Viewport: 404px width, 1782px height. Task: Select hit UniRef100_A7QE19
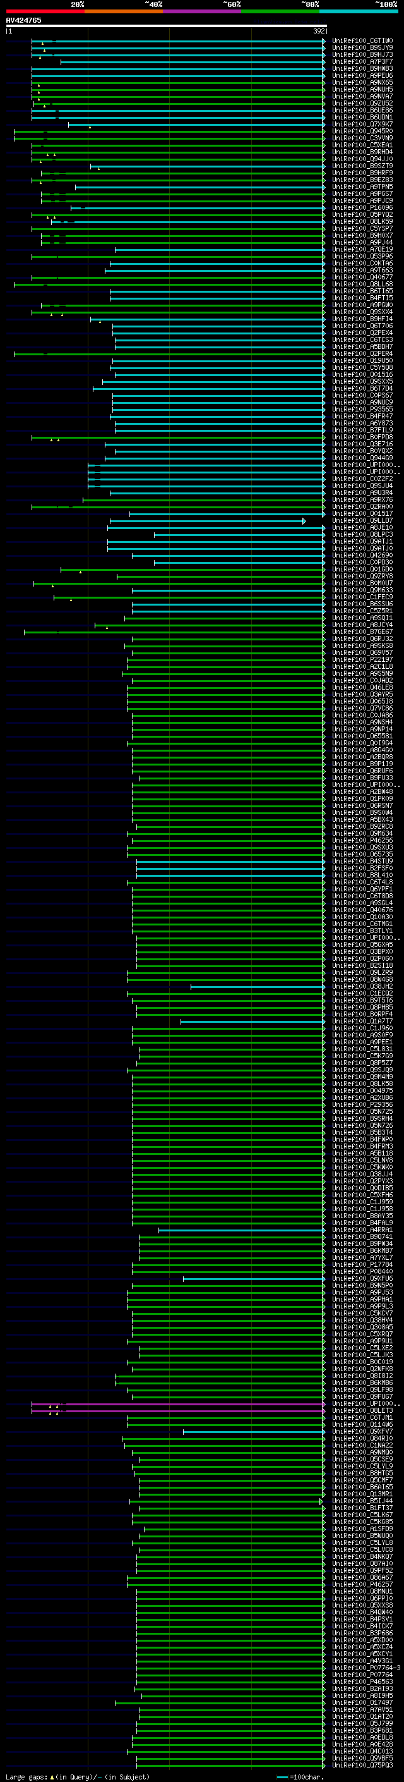362,250
